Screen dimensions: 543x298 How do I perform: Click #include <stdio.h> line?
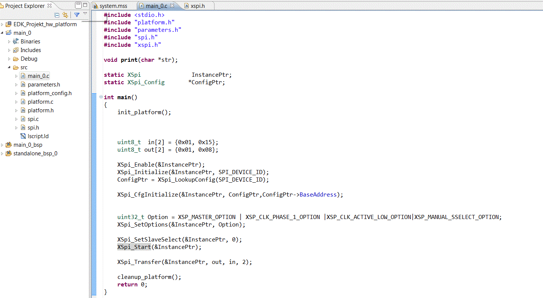point(134,15)
